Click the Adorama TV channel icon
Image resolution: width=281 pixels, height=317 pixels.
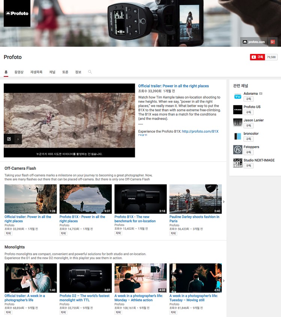238,97
